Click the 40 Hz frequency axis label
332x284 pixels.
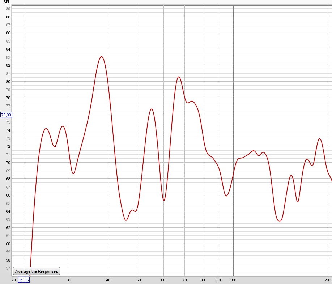pyautogui.click(x=108, y=280)
